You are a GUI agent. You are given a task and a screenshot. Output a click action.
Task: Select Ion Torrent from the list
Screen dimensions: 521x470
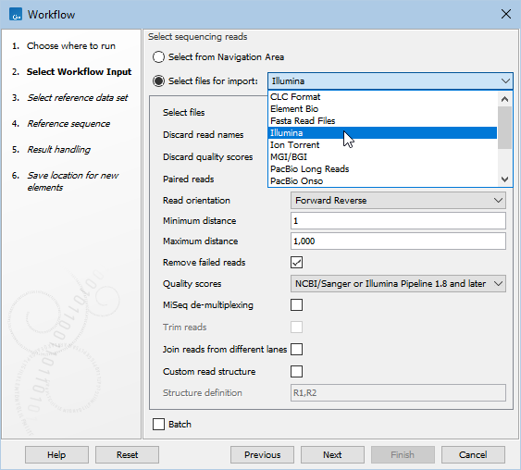point(382,145)
